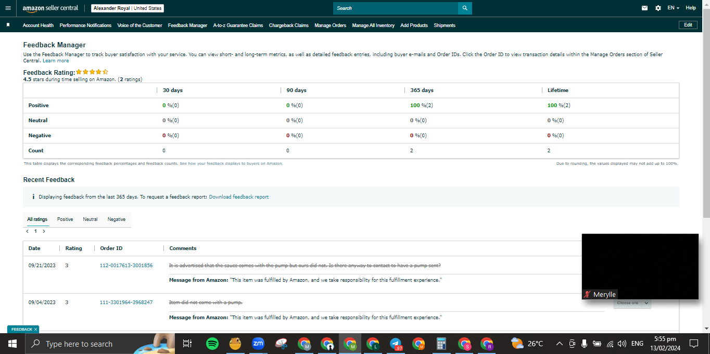
Task: Select the Positive ratings tab
Action: tap(65, 219)
